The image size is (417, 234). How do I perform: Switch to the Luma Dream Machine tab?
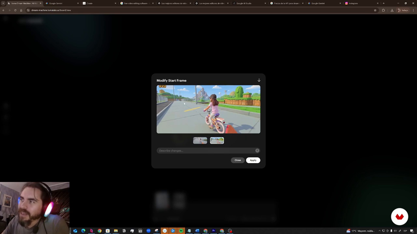[24, 3]
